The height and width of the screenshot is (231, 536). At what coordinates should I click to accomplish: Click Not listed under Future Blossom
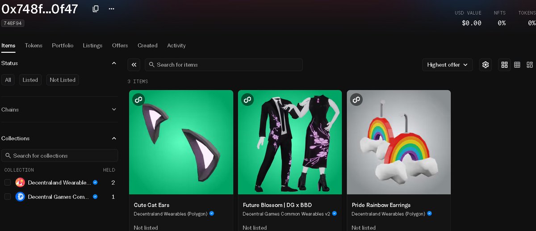(x=255, y=227)
